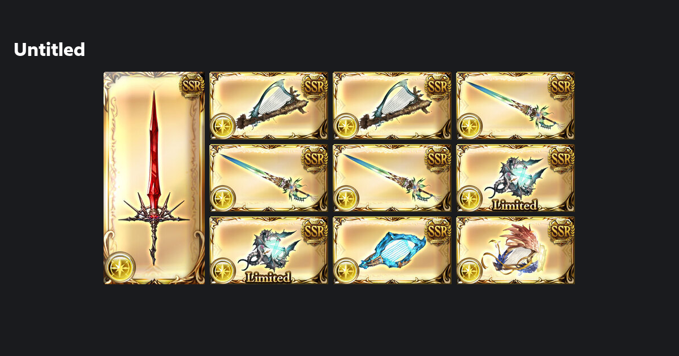The image size is (679, 356).
Task: Click the SSR badge on the bottom-row Limited weapon card
Action: [x=315, y=231]
